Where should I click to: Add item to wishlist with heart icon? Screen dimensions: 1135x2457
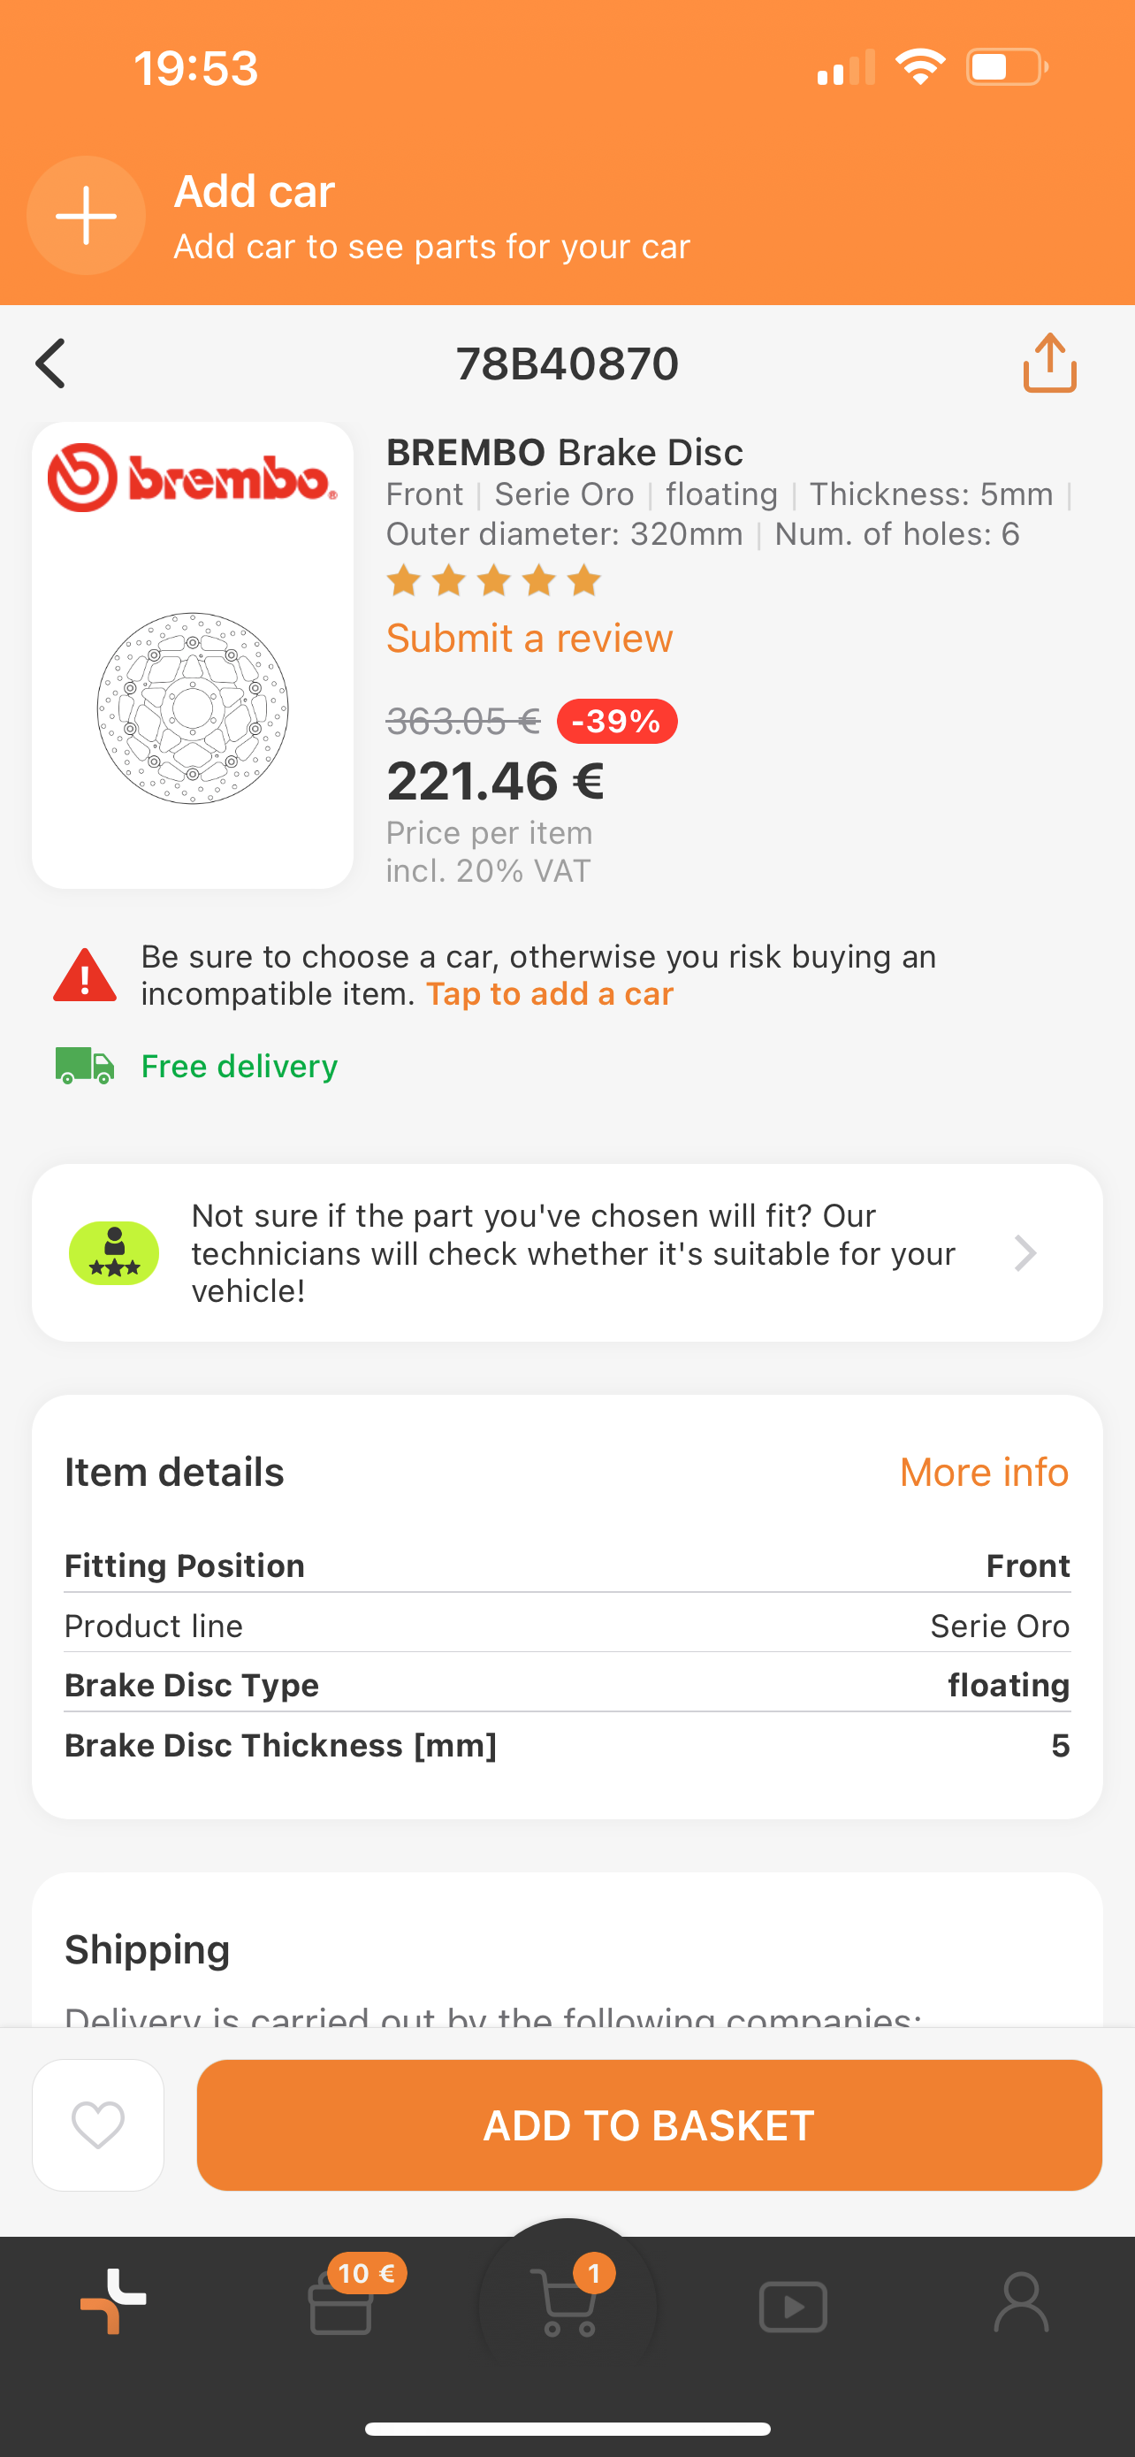pyautogui.click(x=98, y=2125)
